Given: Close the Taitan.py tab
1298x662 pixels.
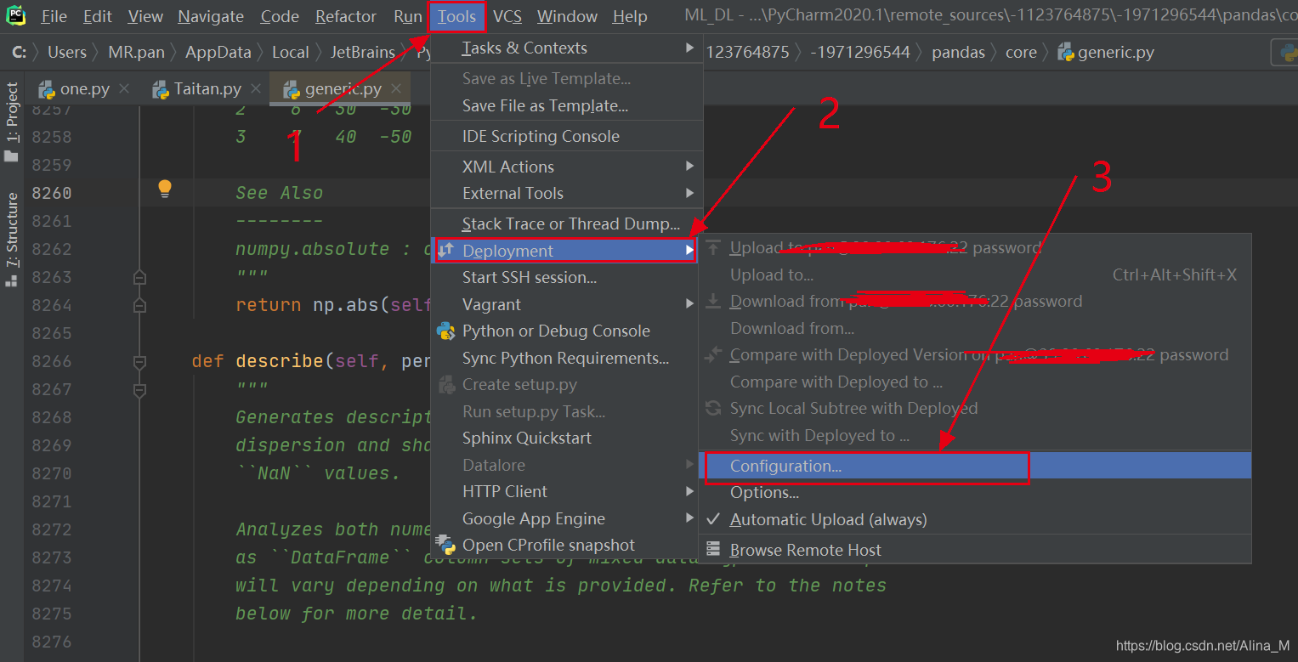Looking at the screenshot, I should pyautogui.click(x=255, y=88).
